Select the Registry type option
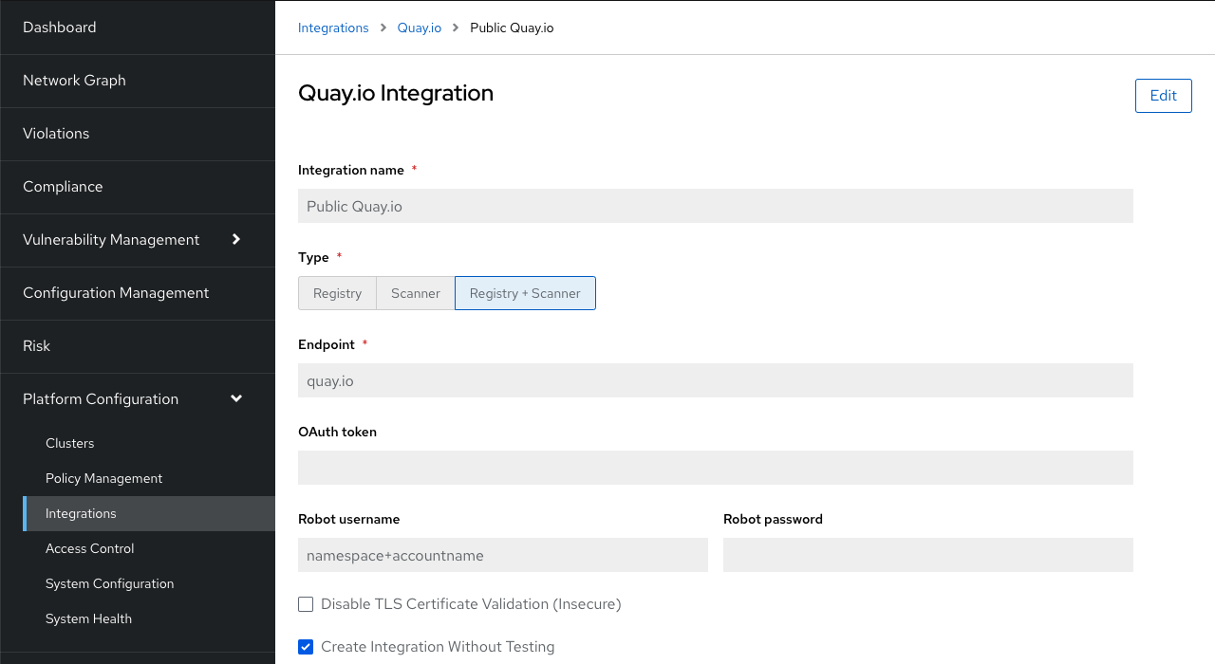Viewport: 1215px width, 664px height. [337, 293]
